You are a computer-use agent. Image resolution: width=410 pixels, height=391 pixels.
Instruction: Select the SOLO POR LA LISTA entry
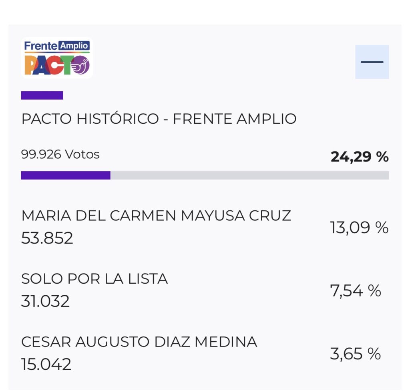[x=94, y=279]
